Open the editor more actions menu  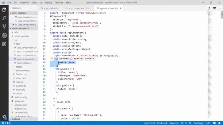[x=220, y=8]
